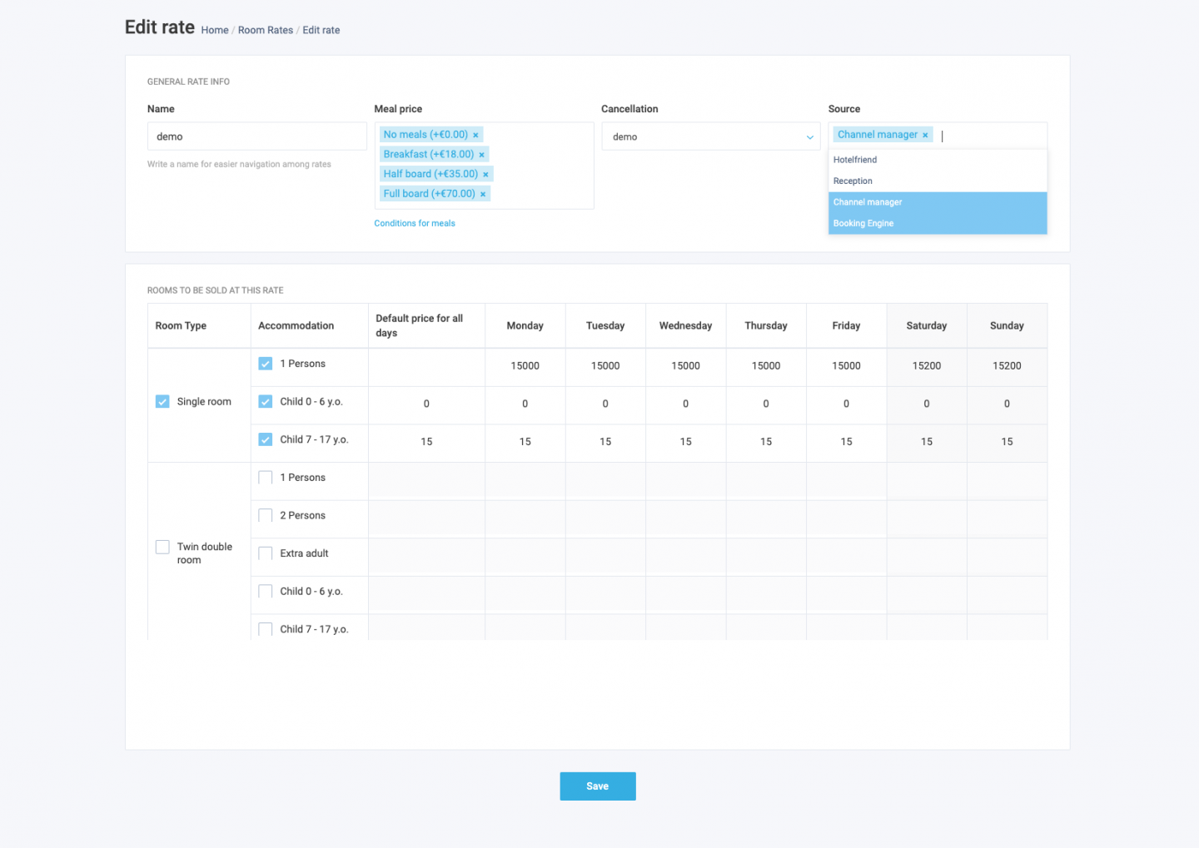
Task: Open the Conditions for meals link
Action: click(x=415, y=224)
